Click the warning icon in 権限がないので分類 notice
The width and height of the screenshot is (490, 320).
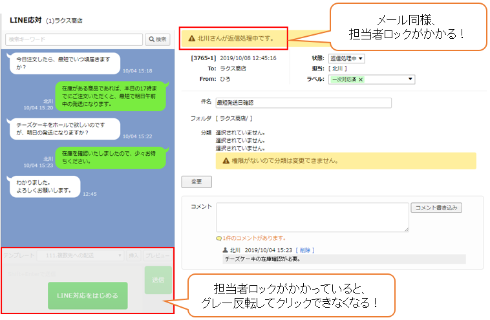click(226, 161)
